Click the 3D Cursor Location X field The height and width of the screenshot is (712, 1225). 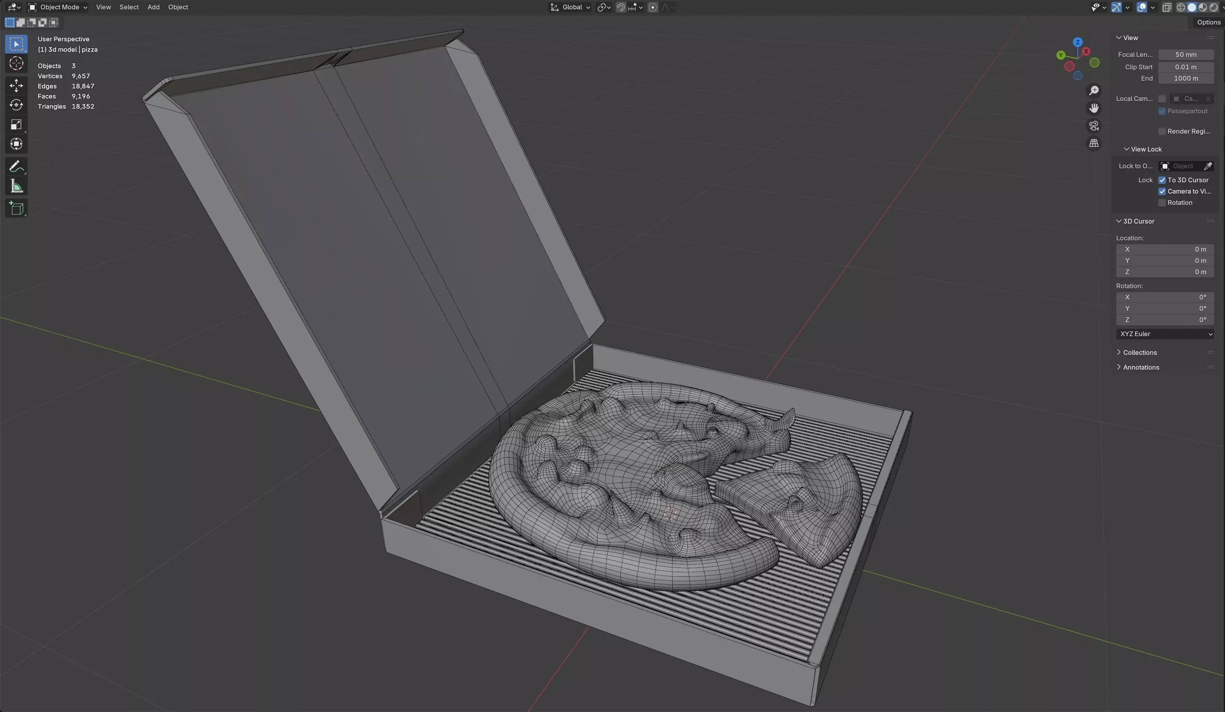pos(1165,249)
